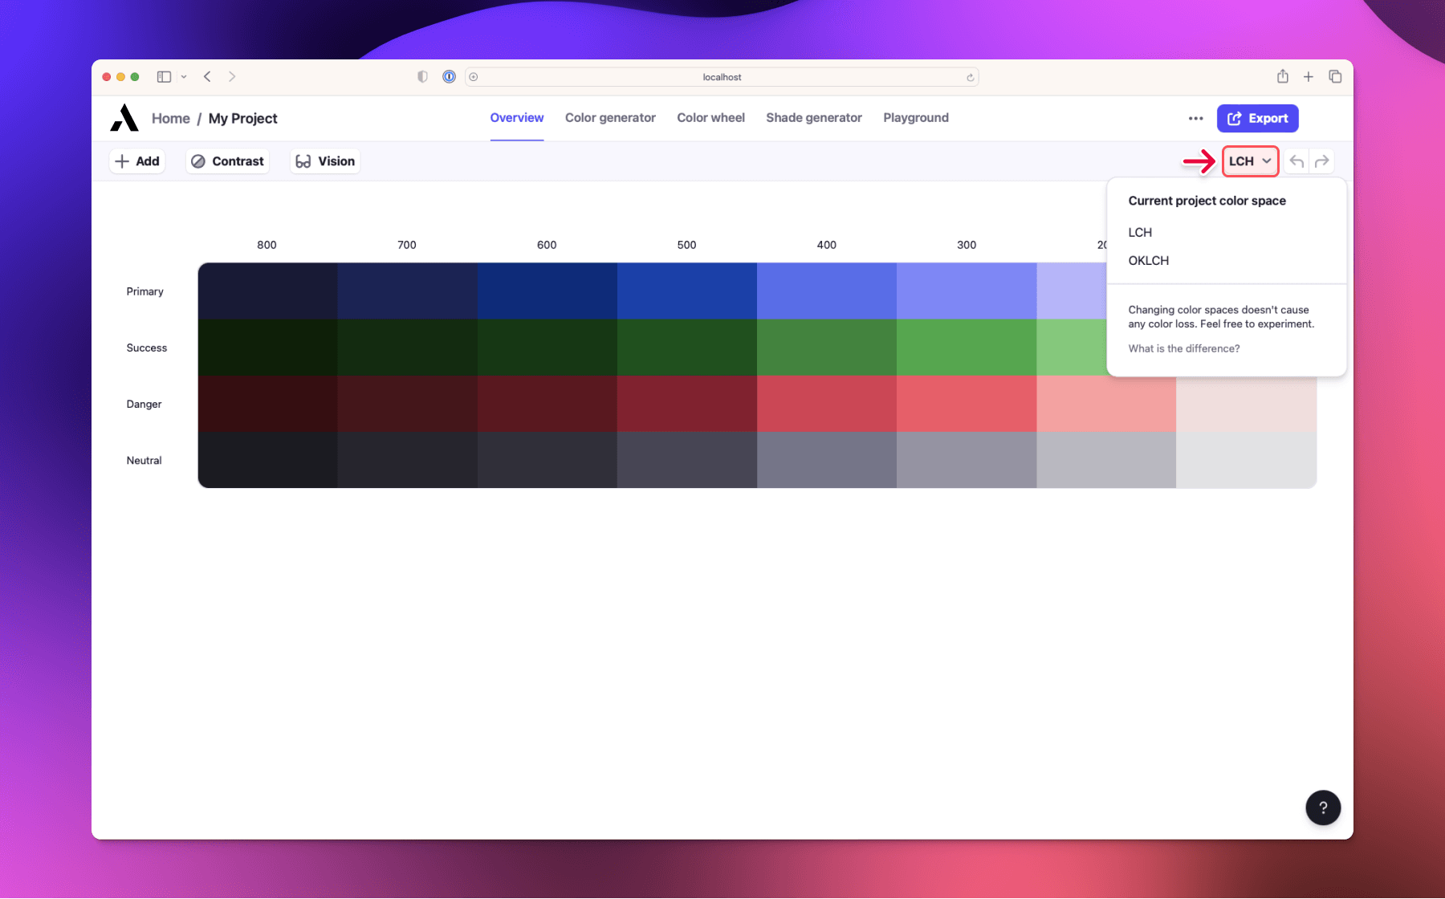Toggle the Vision simulation view

pyautogui.click(x=324, y=161)
